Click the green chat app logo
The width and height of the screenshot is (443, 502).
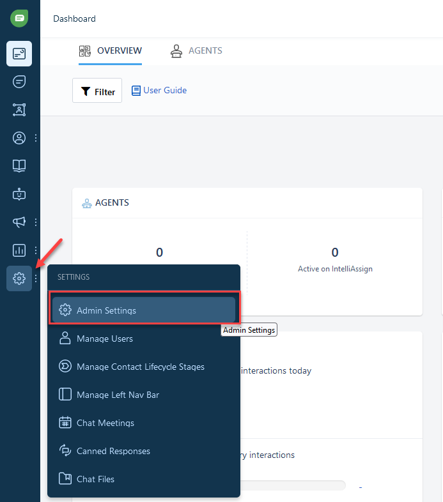[x=19, y=19]
